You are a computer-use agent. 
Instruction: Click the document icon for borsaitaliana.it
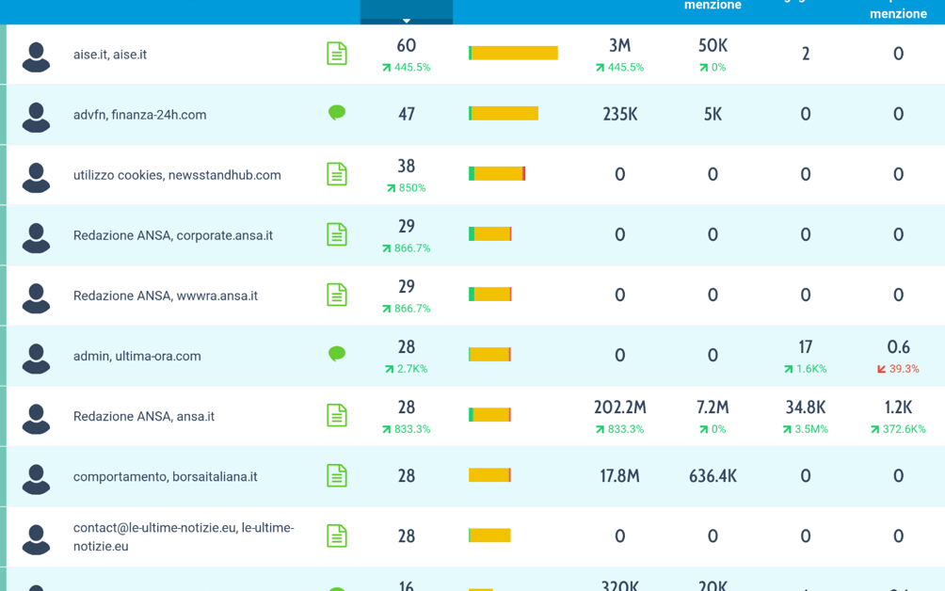coord(337,476)
